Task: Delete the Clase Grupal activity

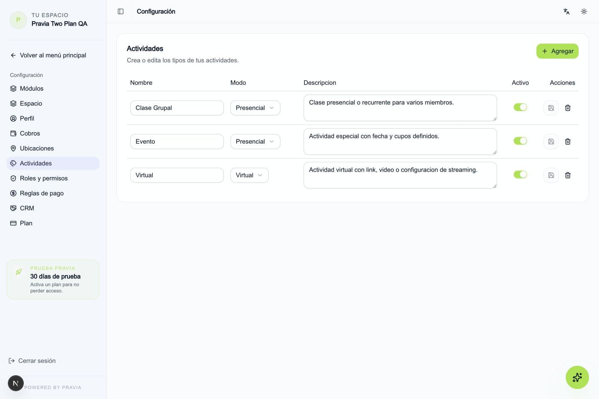Action: pos(568,108)
